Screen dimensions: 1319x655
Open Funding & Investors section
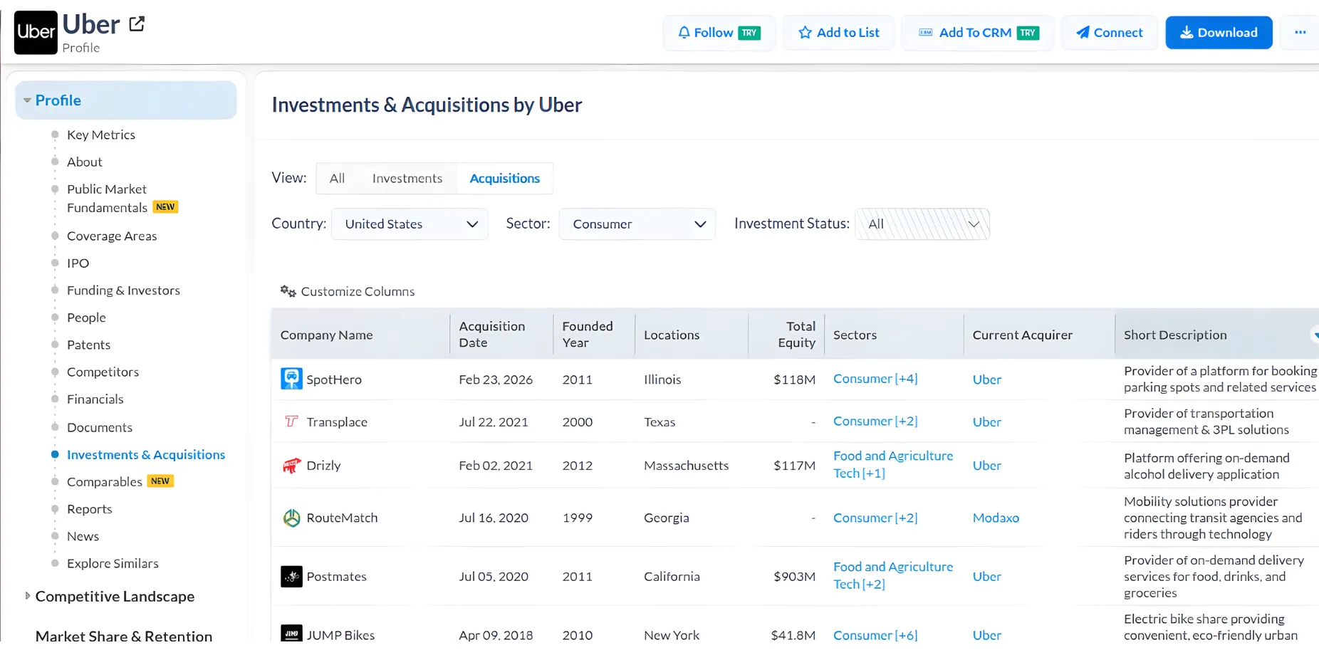tap(123, 290)
